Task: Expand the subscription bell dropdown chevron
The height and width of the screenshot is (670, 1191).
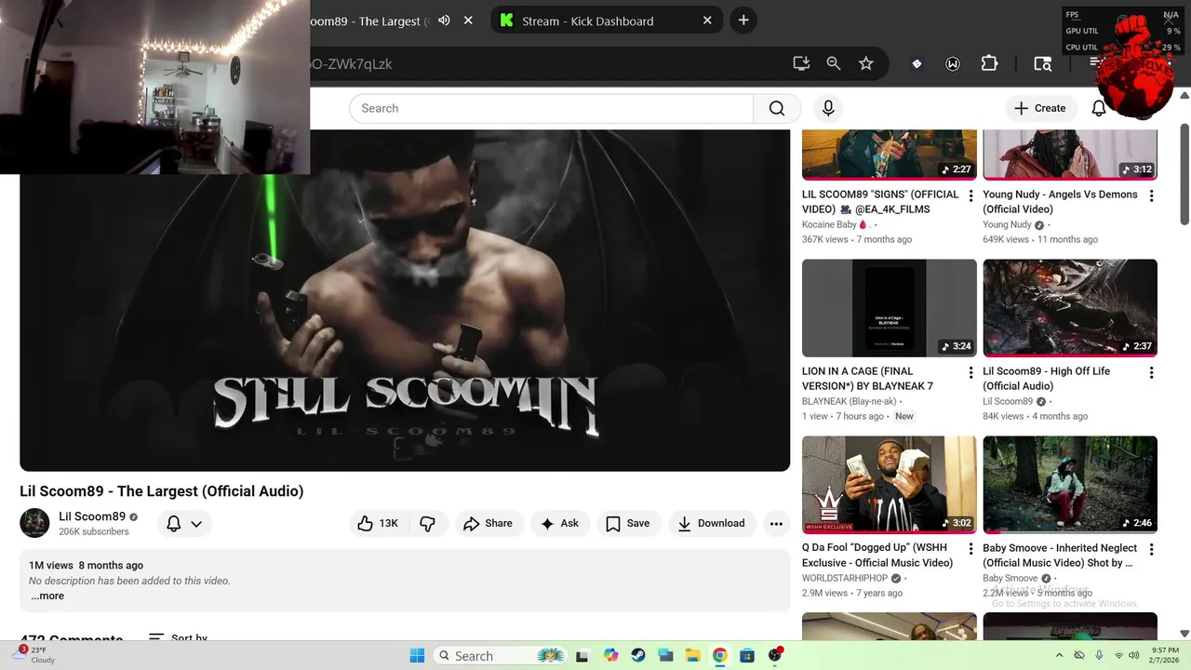Action: coord(196,524)
